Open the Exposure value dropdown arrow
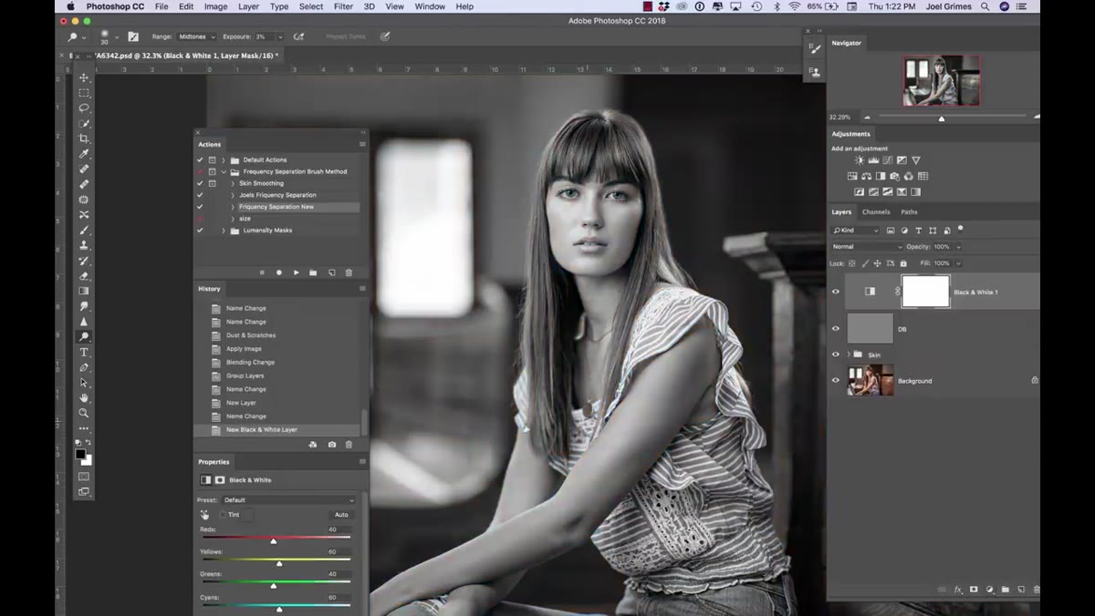 pos(279,36)
